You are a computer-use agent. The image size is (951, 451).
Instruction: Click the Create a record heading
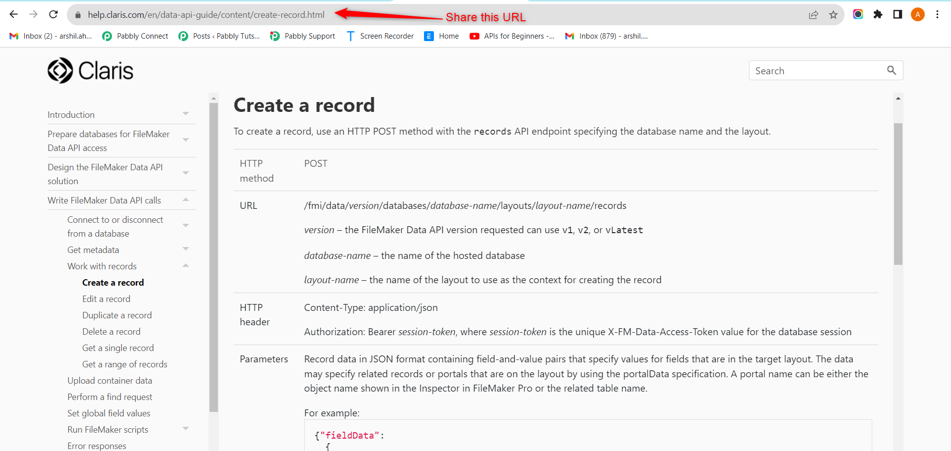tap(304, 105)
